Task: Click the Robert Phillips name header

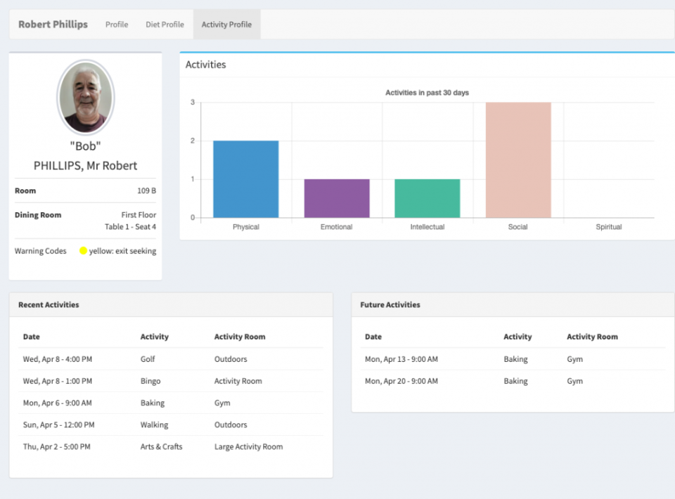Action: click(x=53, y=24)
